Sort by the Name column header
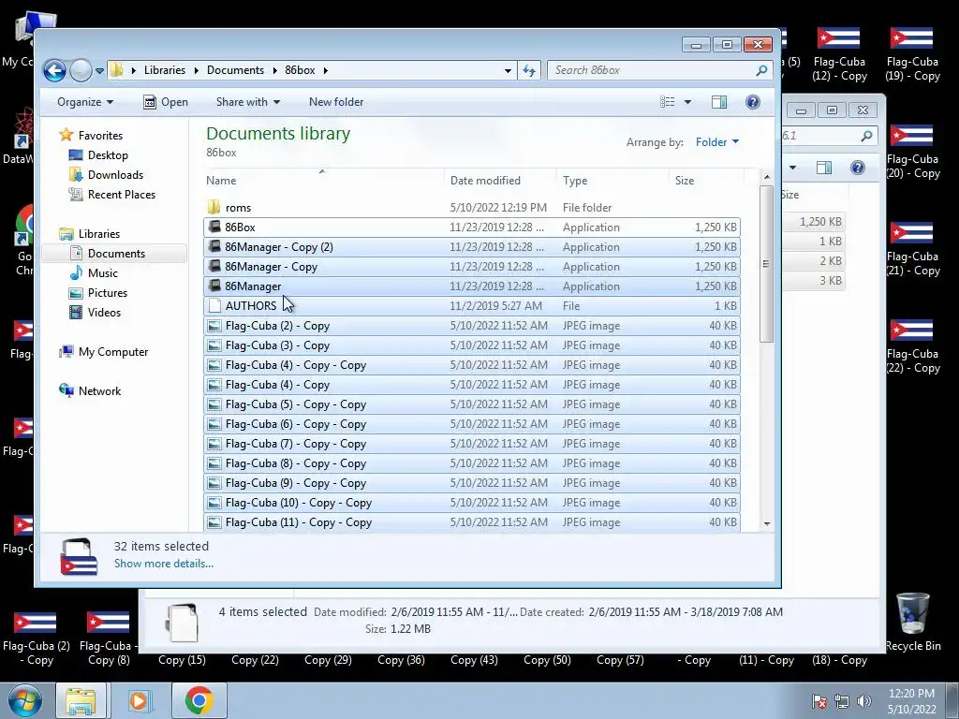The image size is (959, 719). point(324,181)
